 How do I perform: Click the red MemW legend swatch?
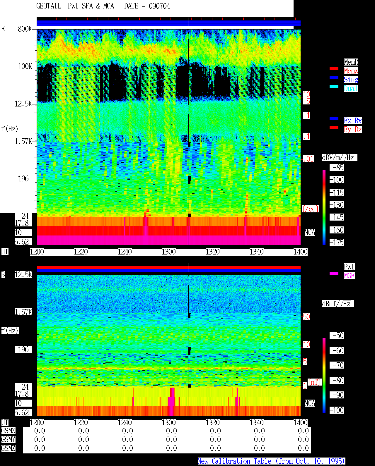[334, 69]
